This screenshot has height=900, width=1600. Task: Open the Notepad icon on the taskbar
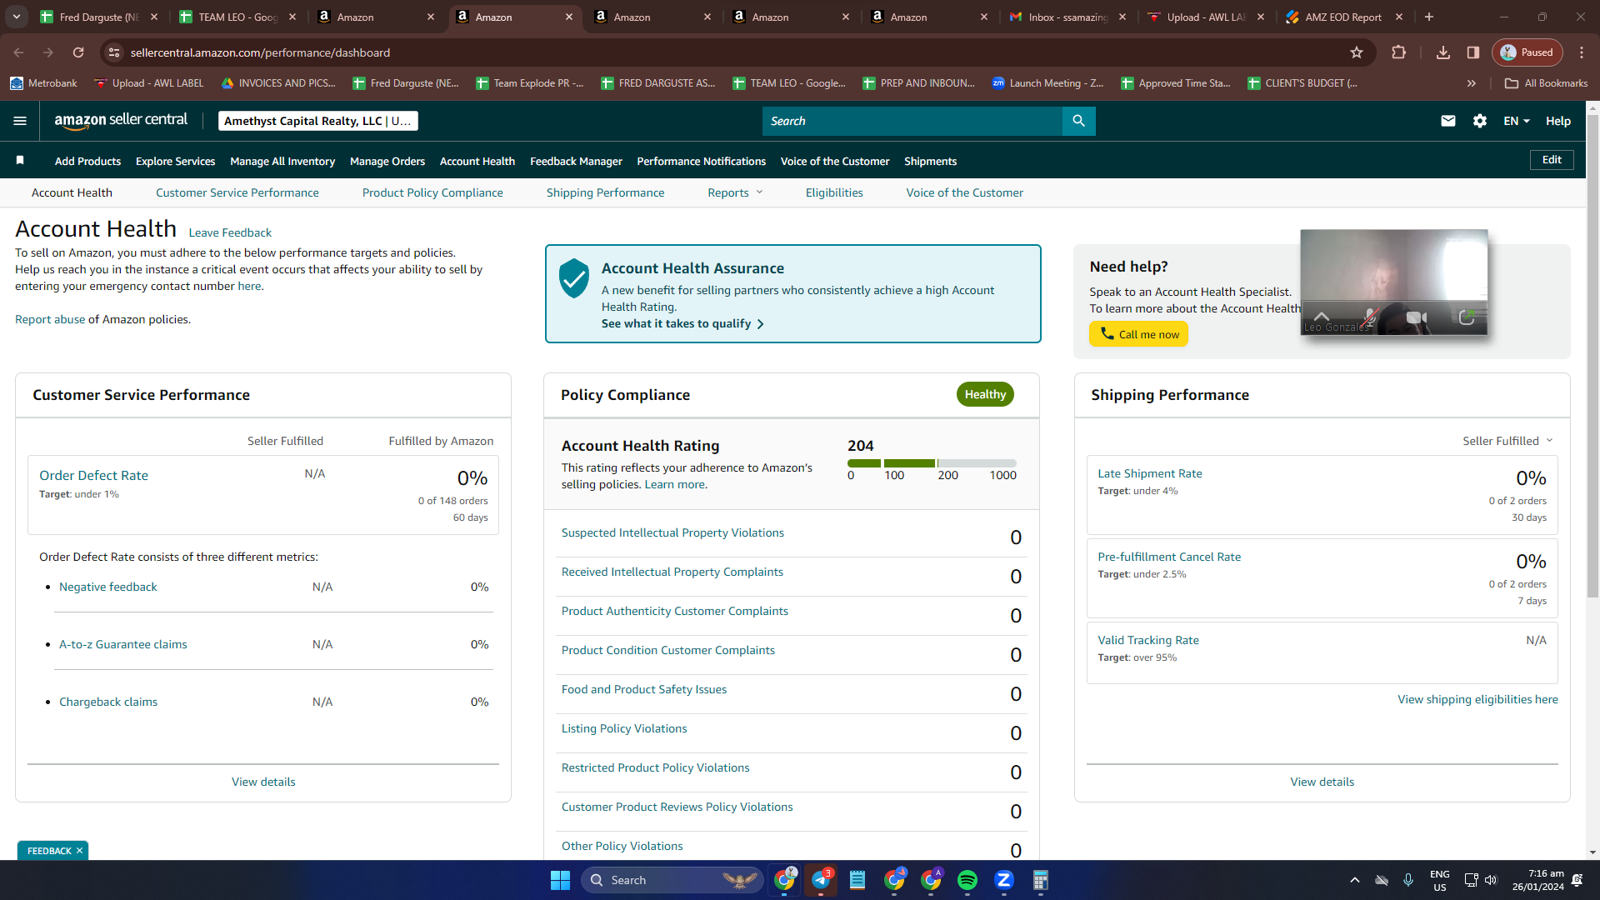click(857, 880)
